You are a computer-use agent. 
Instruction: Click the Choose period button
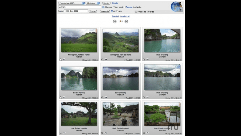[x=93, y=11]
